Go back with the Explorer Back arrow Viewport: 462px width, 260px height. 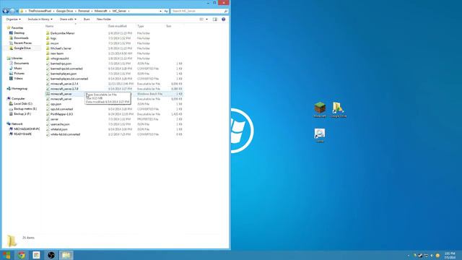pos(5,11)
